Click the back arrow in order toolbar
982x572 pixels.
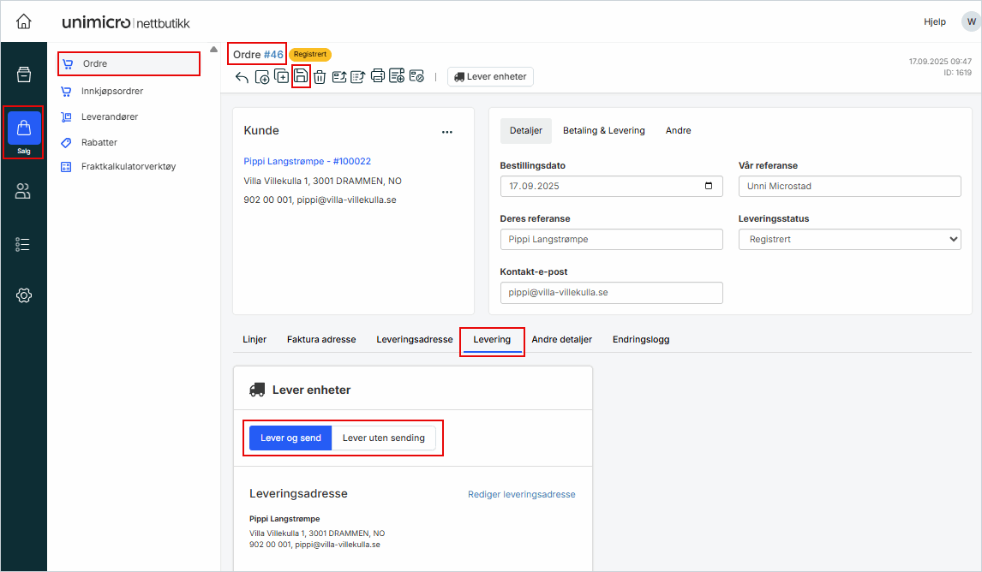242,77
